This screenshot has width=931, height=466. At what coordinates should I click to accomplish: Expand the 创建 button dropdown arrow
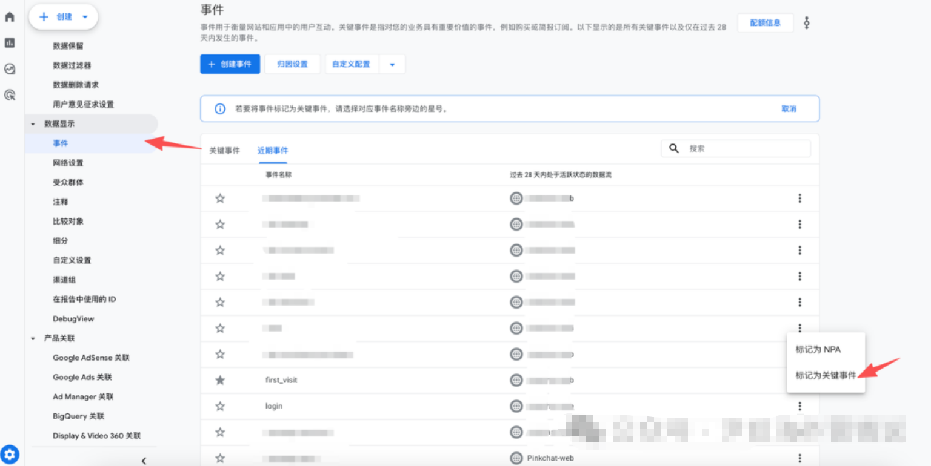coord(85,17)
